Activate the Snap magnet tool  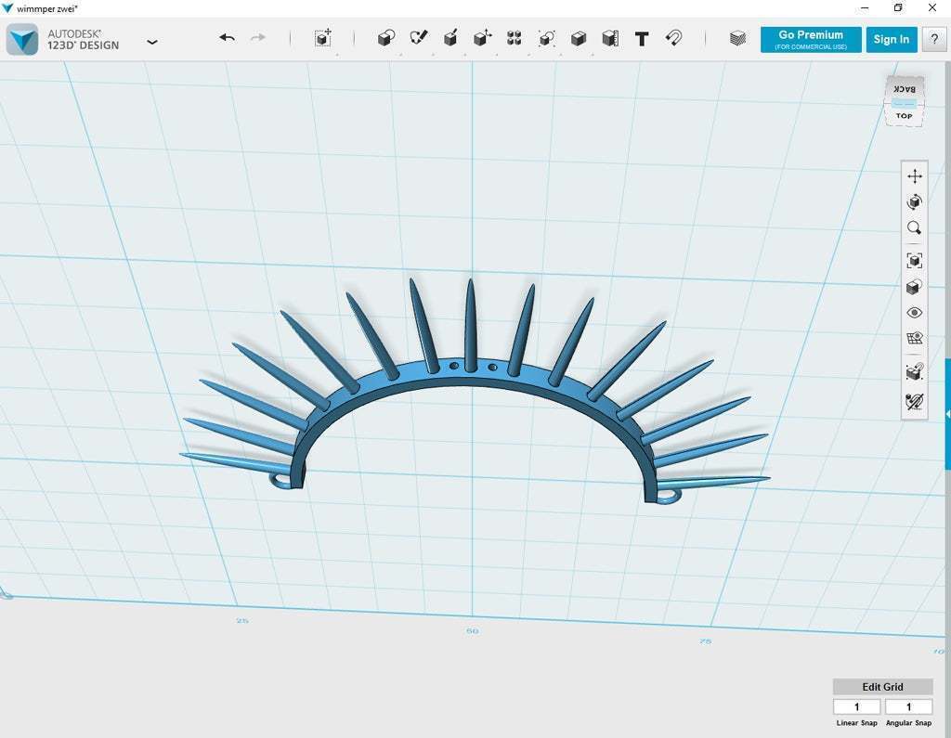[674, 38]
